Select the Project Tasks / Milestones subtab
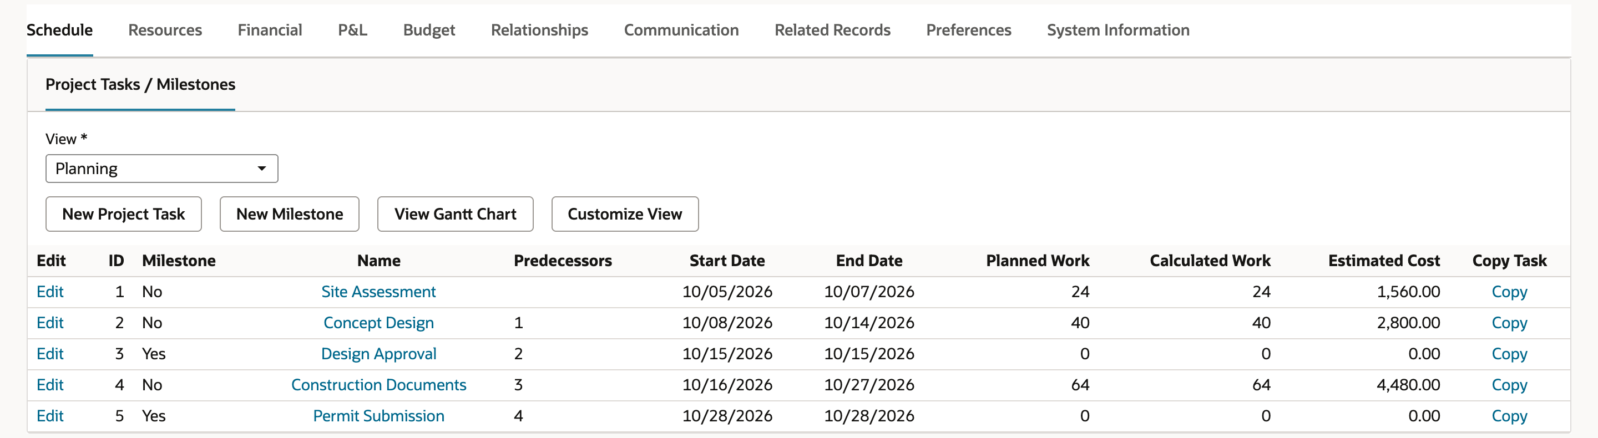The image size is (1598, 438). (140, 84)
